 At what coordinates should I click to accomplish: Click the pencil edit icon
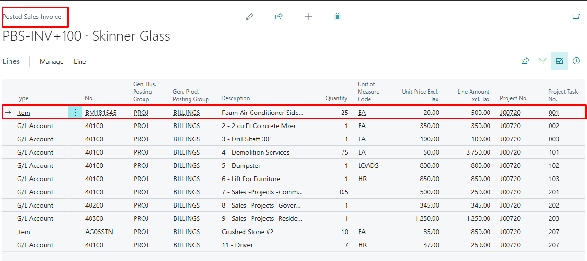click(250, 17)
